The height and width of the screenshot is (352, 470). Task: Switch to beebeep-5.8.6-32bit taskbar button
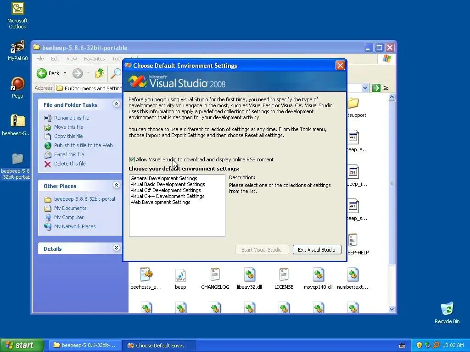click(85, 345)
